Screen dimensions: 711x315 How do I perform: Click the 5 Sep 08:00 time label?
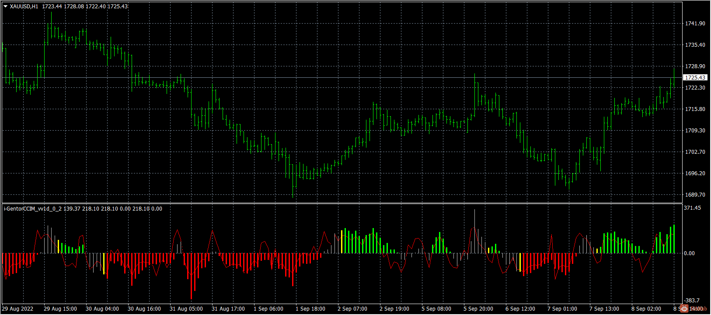[x=436, y=309]
